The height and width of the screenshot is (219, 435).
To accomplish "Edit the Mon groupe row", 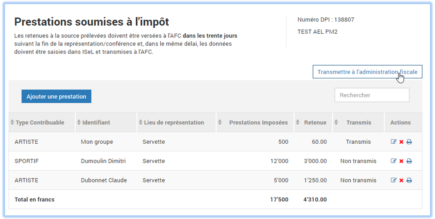I will click(394, 142).
